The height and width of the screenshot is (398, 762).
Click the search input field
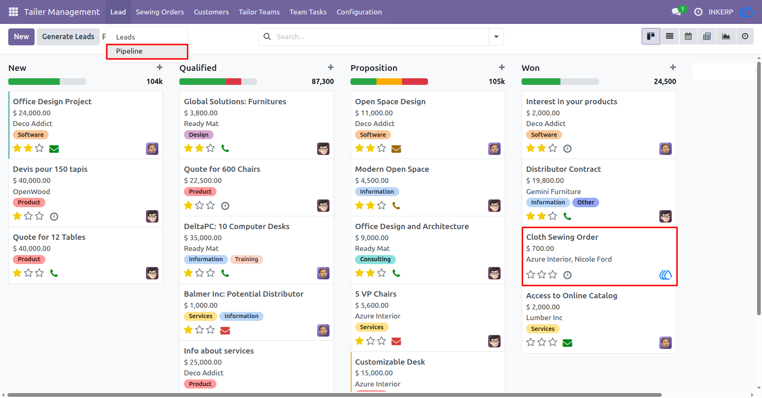pyautogui.click(x=381, y=37)
